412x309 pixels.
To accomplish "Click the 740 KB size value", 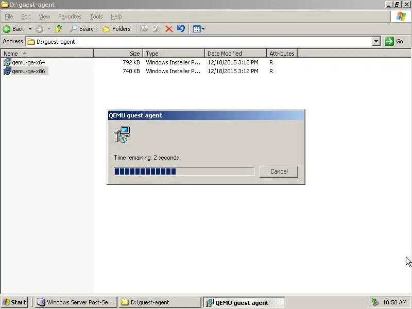I will tap(131, 71).
